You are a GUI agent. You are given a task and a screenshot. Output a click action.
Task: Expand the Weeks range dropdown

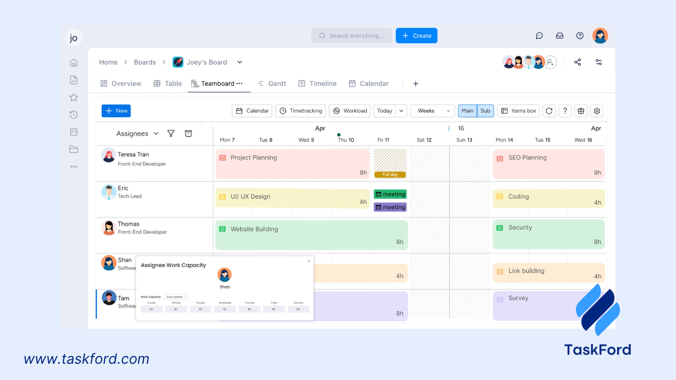(433, 111)
